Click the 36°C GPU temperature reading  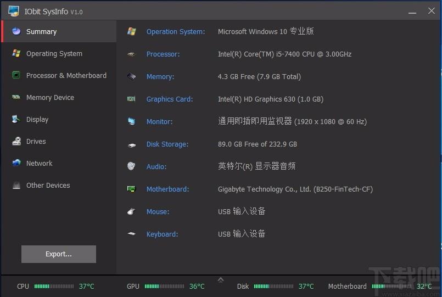(197, 286)
